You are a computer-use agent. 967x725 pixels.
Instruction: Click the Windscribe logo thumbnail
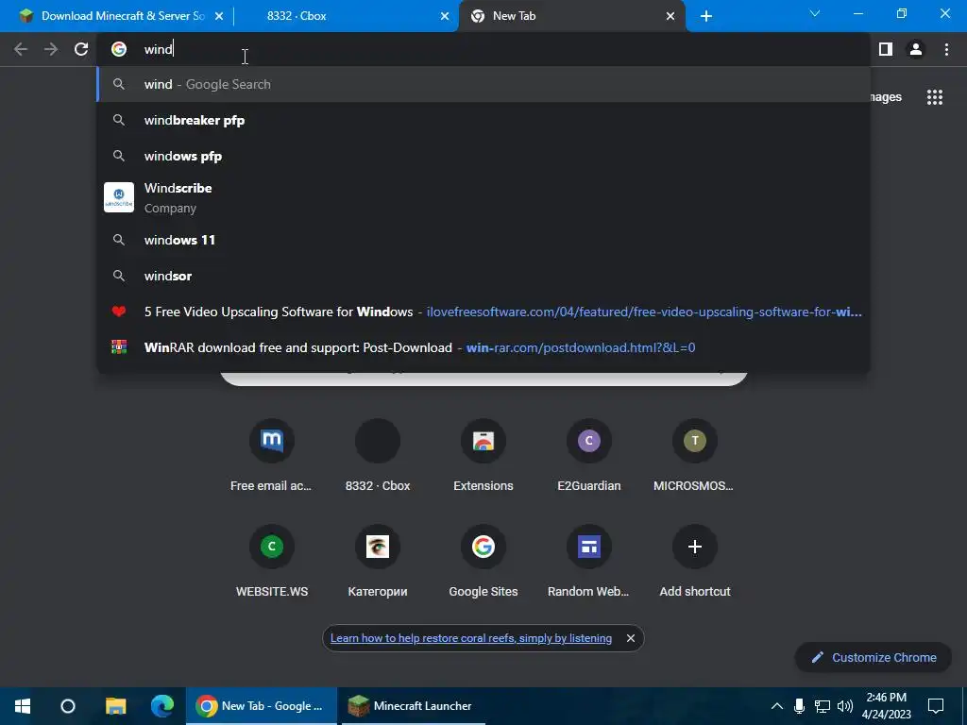119,197
